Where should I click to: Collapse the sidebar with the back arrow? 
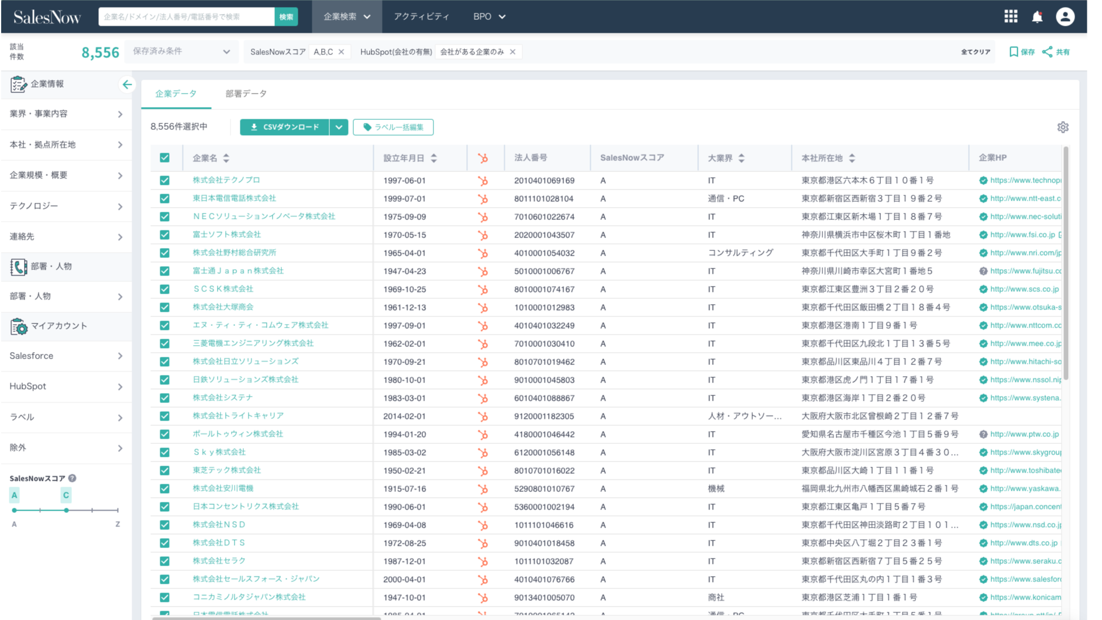pos(127,85)
